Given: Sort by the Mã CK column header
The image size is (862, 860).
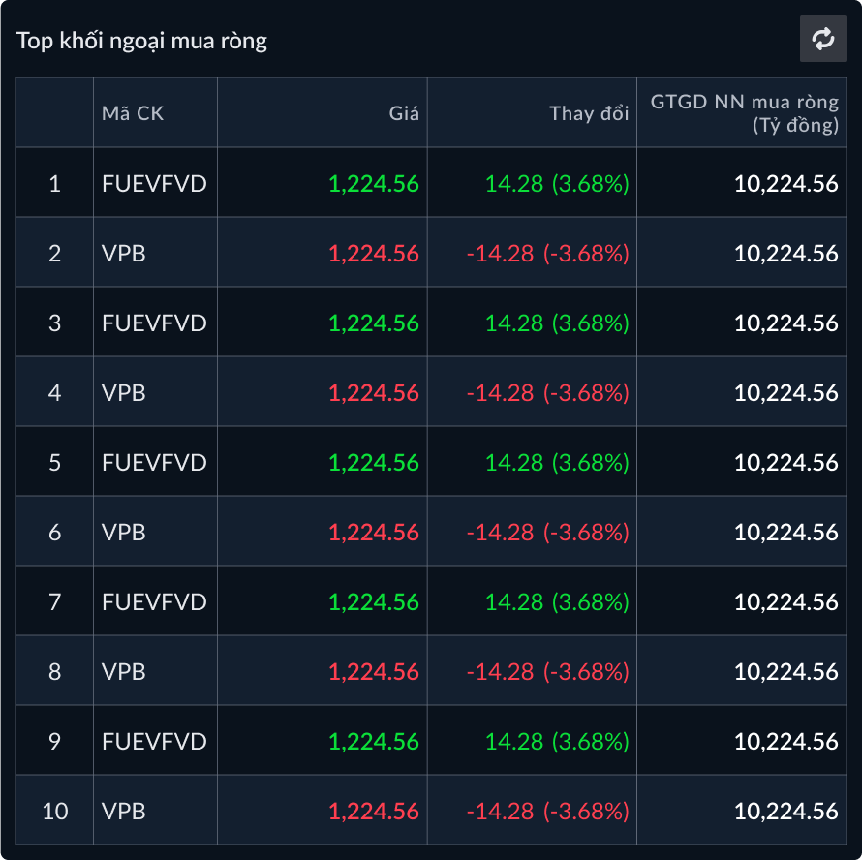Looking at the screenshot, I should click(x=133, y=113).
